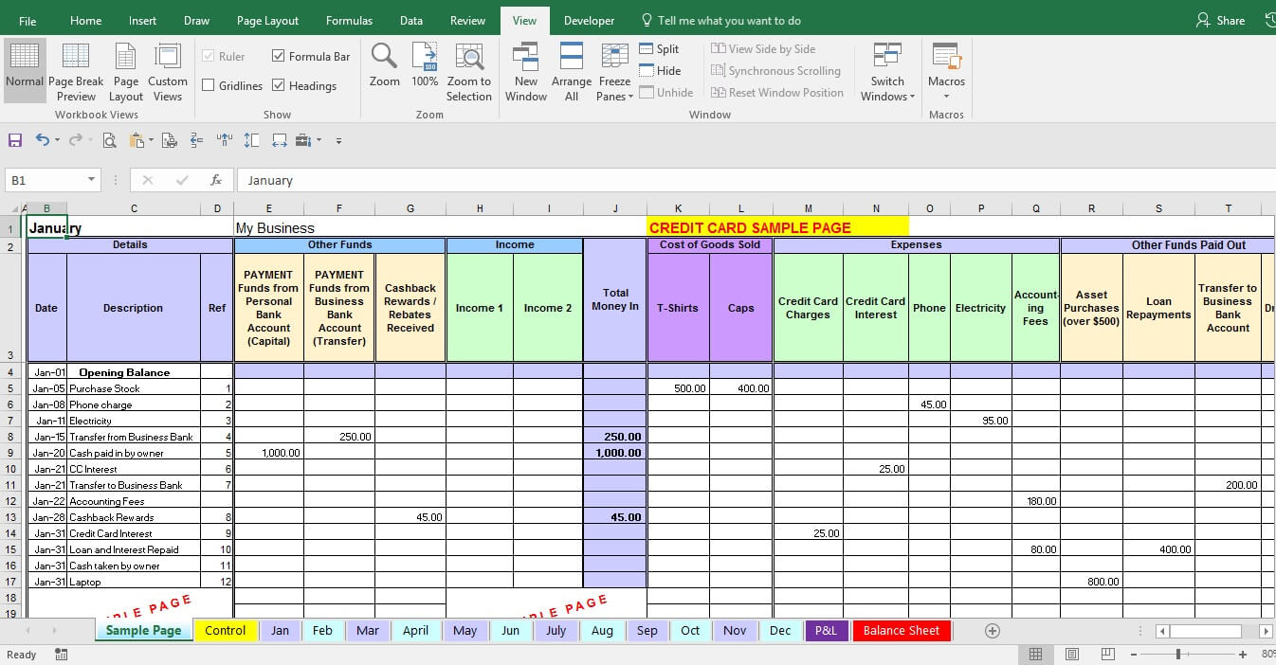Select cell J8 showing 250.00
Screen dimensions: 1276x665
[615, 437]
